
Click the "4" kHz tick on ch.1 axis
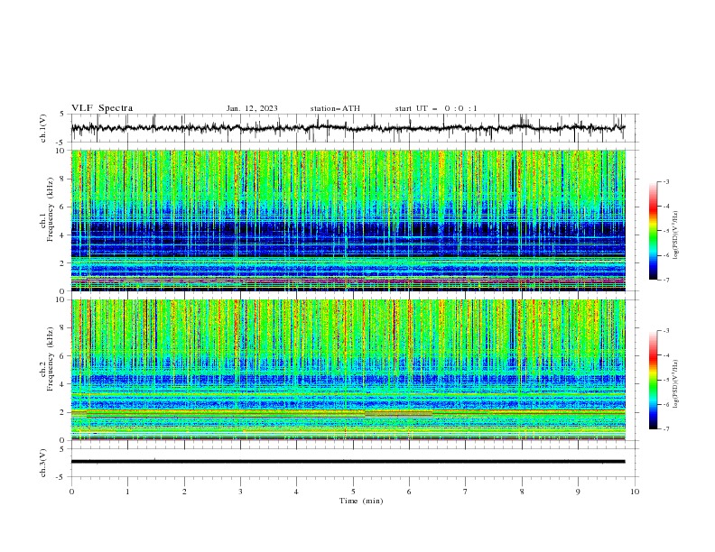point(63,235)
